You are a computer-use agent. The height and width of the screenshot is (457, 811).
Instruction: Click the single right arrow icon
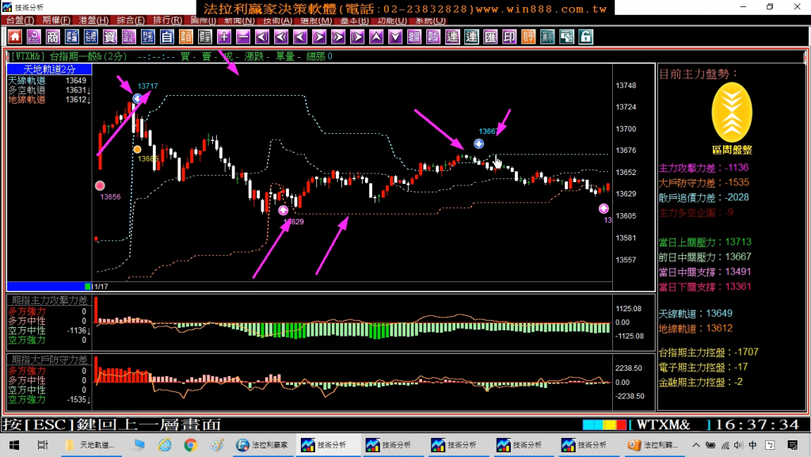(x=319, y=36)
